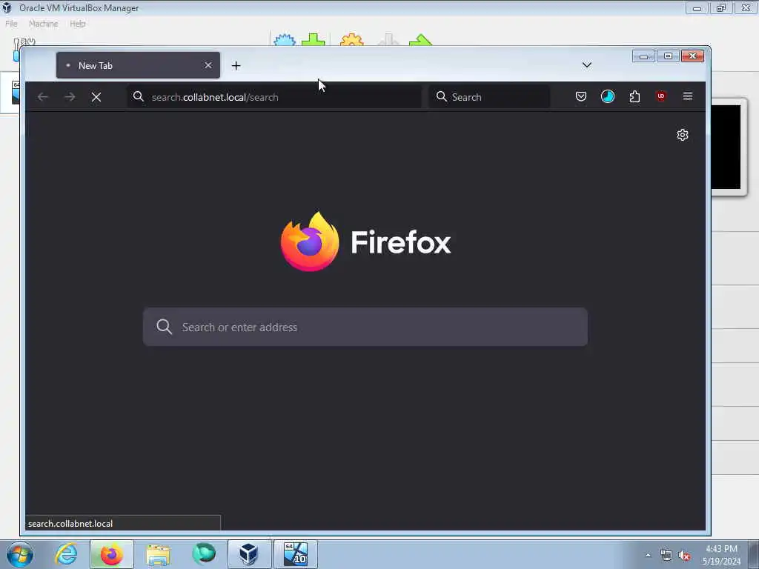This screenshot has height=569, width=759.
Task: Launch Internet Explorer from the taskbar
Action: (66, 554)
